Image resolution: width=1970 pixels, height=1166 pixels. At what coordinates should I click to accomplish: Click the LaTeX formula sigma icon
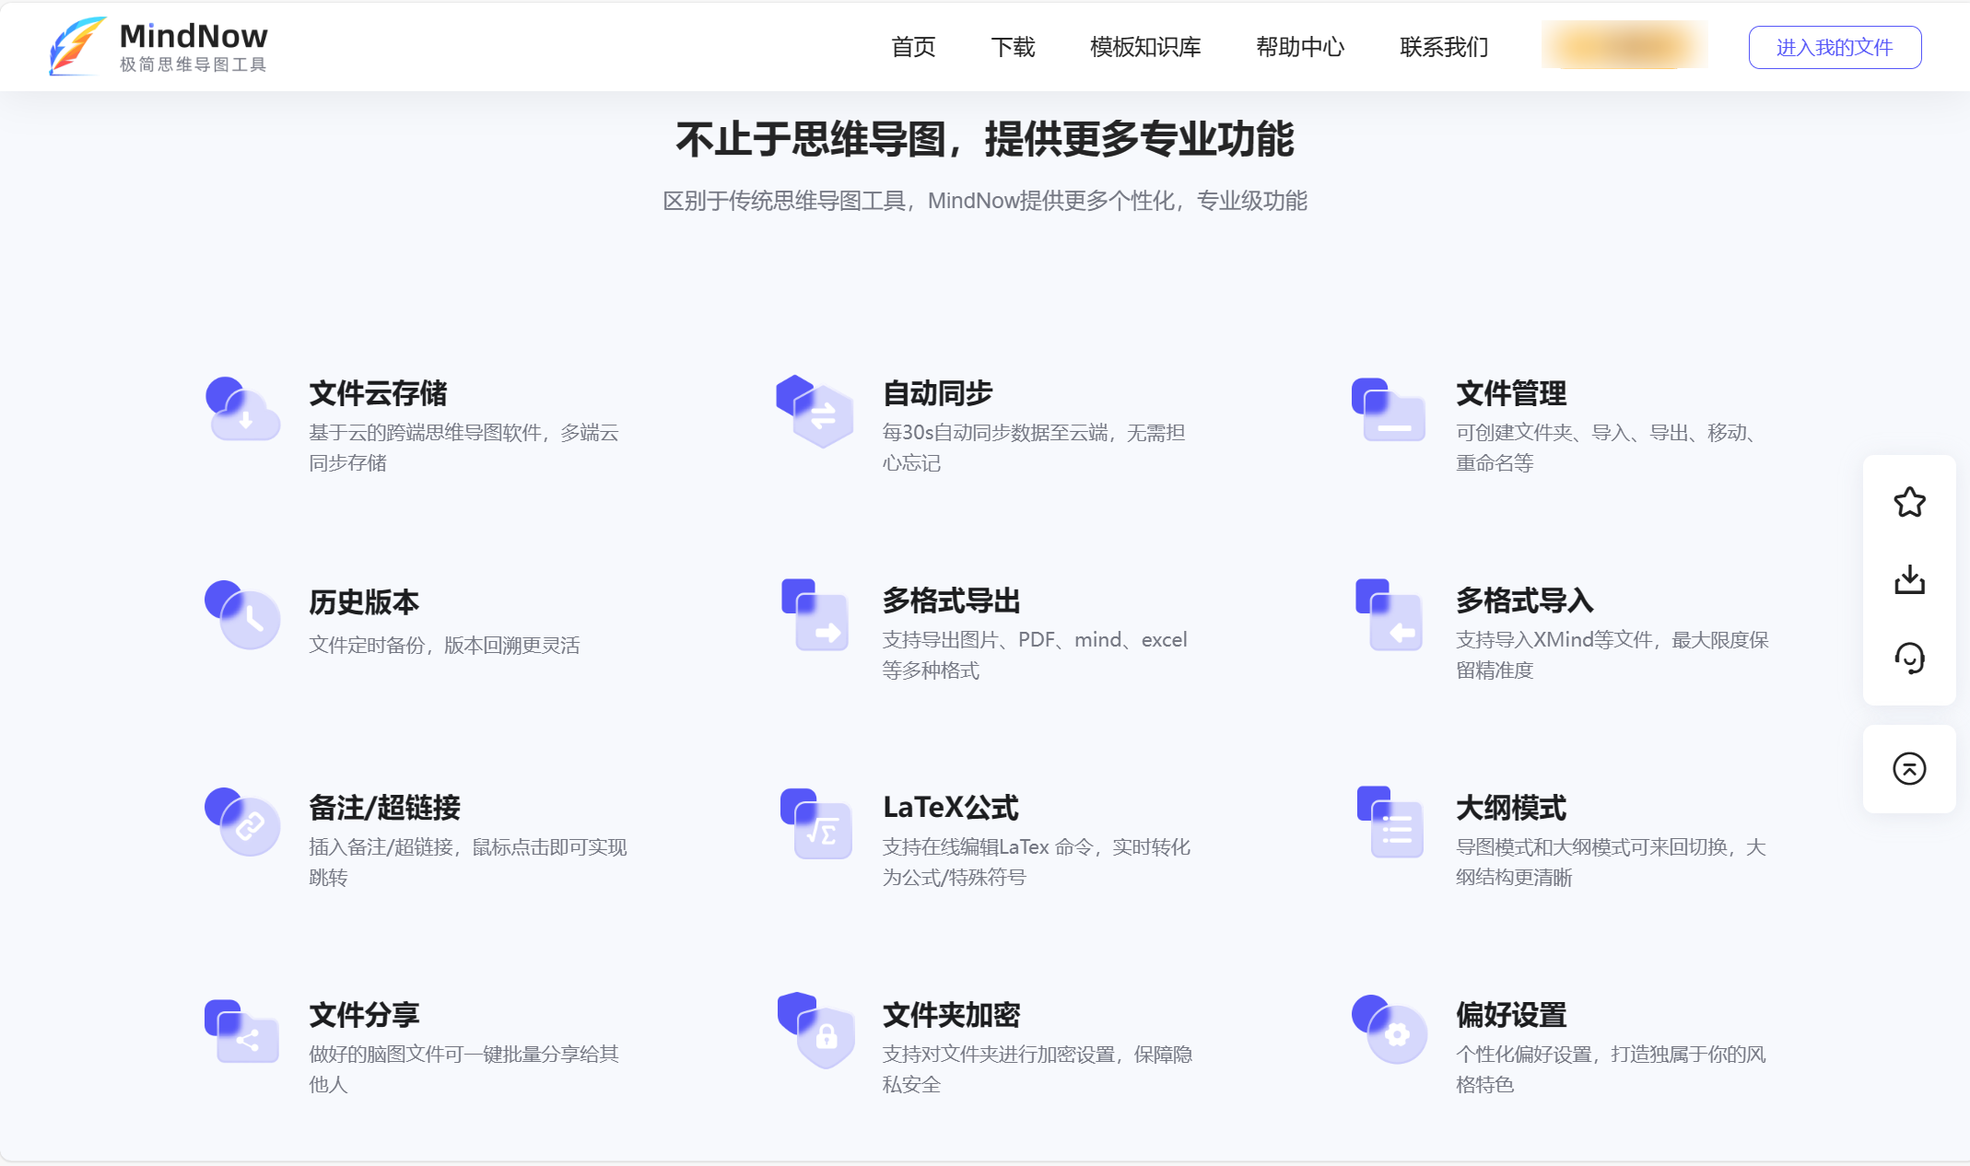click(816, 823)
